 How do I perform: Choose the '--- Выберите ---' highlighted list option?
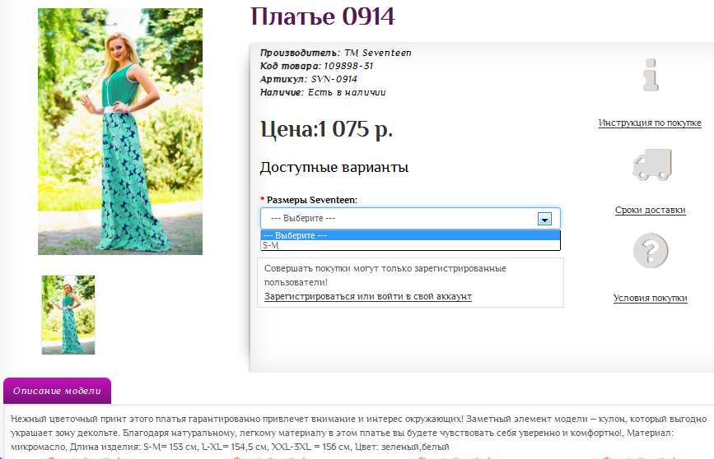coord(410,235)
